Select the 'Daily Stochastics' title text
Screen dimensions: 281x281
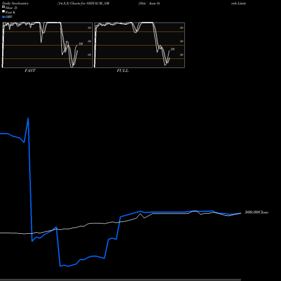coord(15,3)
